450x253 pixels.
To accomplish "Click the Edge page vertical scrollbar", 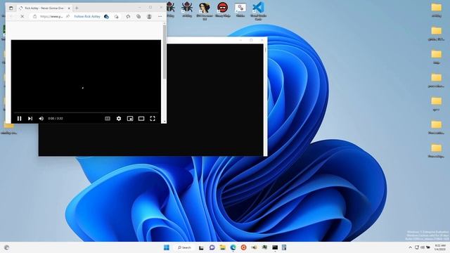I will click(165, 51).
